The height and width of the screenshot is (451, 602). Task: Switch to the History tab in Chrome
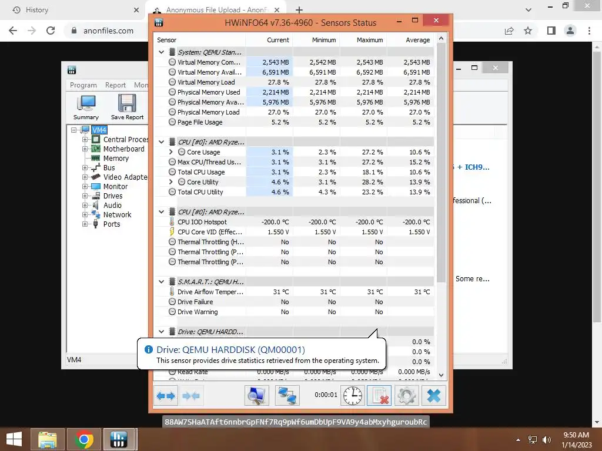(73, 10)
